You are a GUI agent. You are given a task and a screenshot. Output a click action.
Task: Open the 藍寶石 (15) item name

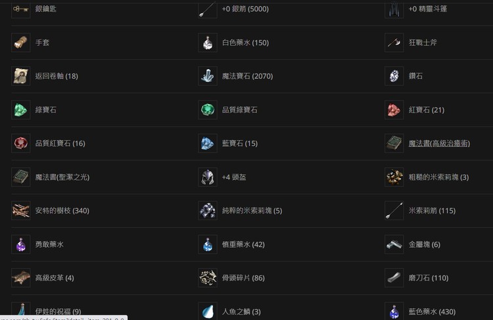pyautogui.click(x=239, y=143)
